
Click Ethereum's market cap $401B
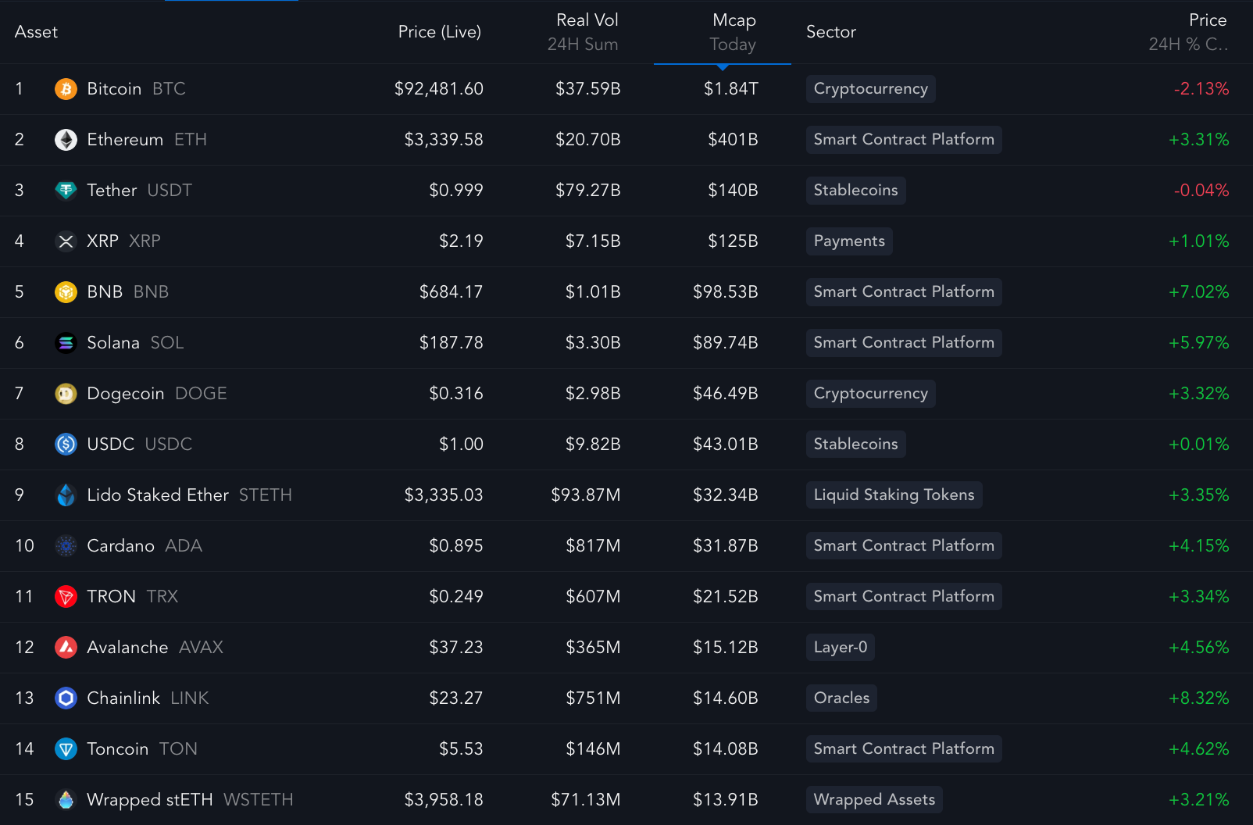point(733,140)
